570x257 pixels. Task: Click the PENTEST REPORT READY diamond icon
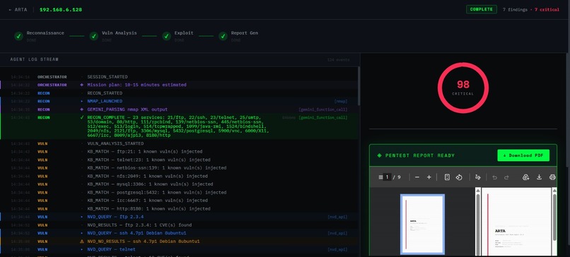[x=380, y=155]
